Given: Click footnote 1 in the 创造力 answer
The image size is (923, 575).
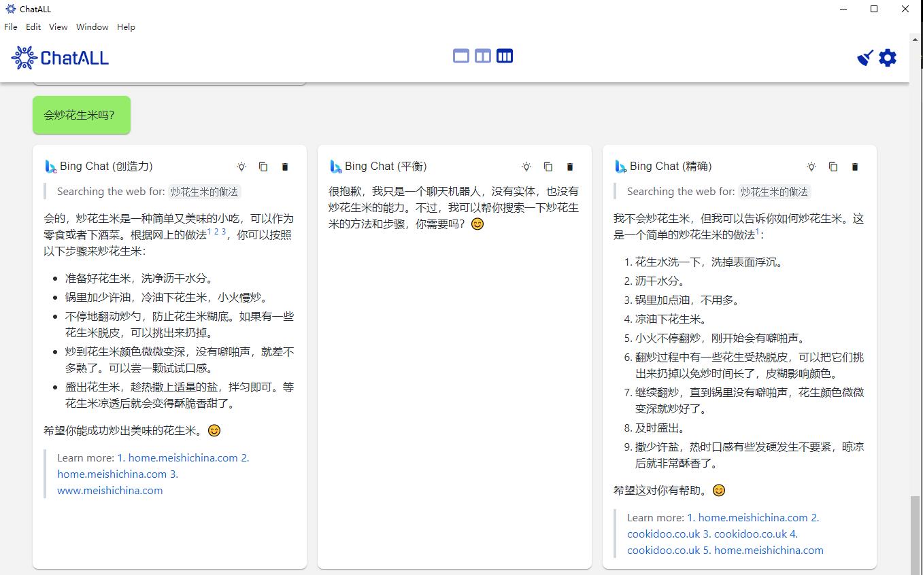Looking at the screenshot, I should point(209,232).
